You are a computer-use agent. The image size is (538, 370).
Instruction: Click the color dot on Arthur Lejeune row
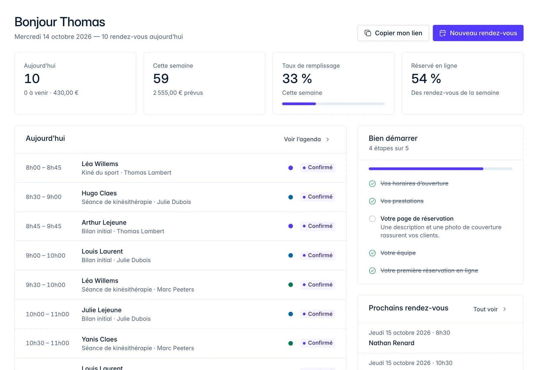pyautogui.click(x=291, y=226)
